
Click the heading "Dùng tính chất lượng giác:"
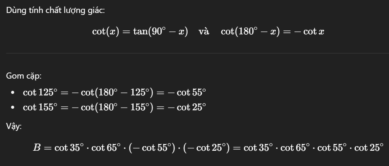[55, 10]
